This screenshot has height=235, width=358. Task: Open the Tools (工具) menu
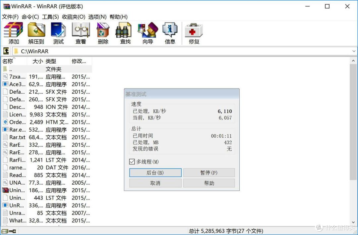(x=50, y=17)
